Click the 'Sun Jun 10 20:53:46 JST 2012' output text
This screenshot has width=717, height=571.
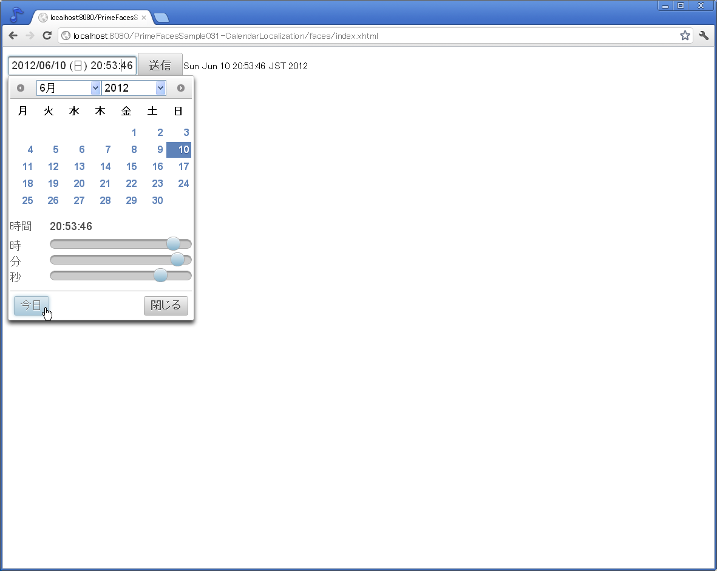(x=245, y=66)
